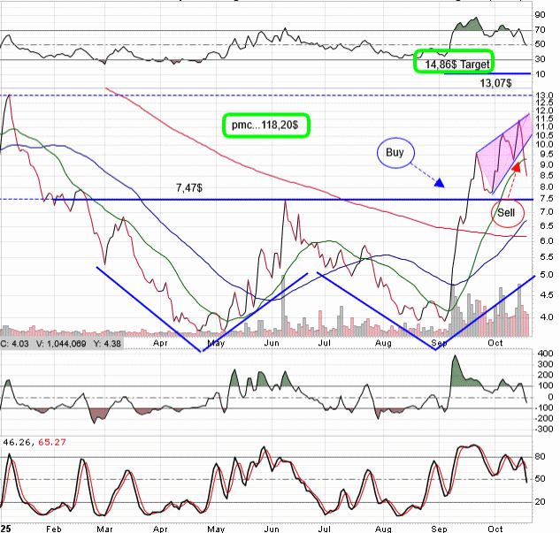Click the green 14,86$ Target box

click(455, 63)
